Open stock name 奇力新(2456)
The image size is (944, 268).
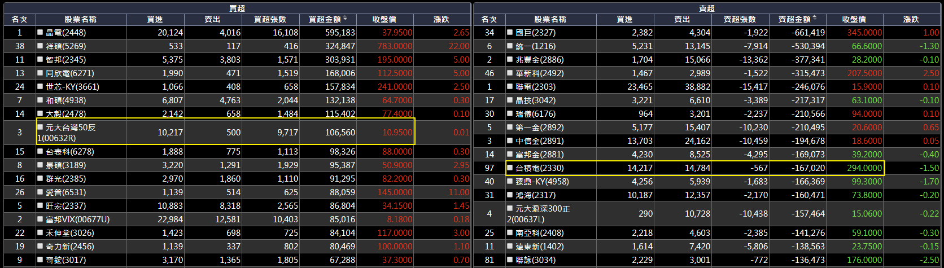70,247
